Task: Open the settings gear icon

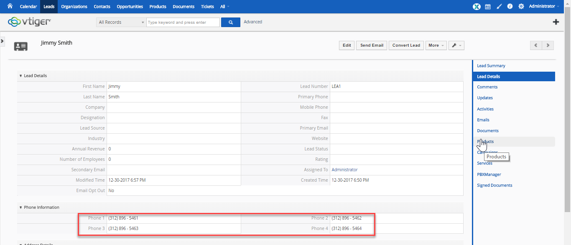Action: [521, 7]
